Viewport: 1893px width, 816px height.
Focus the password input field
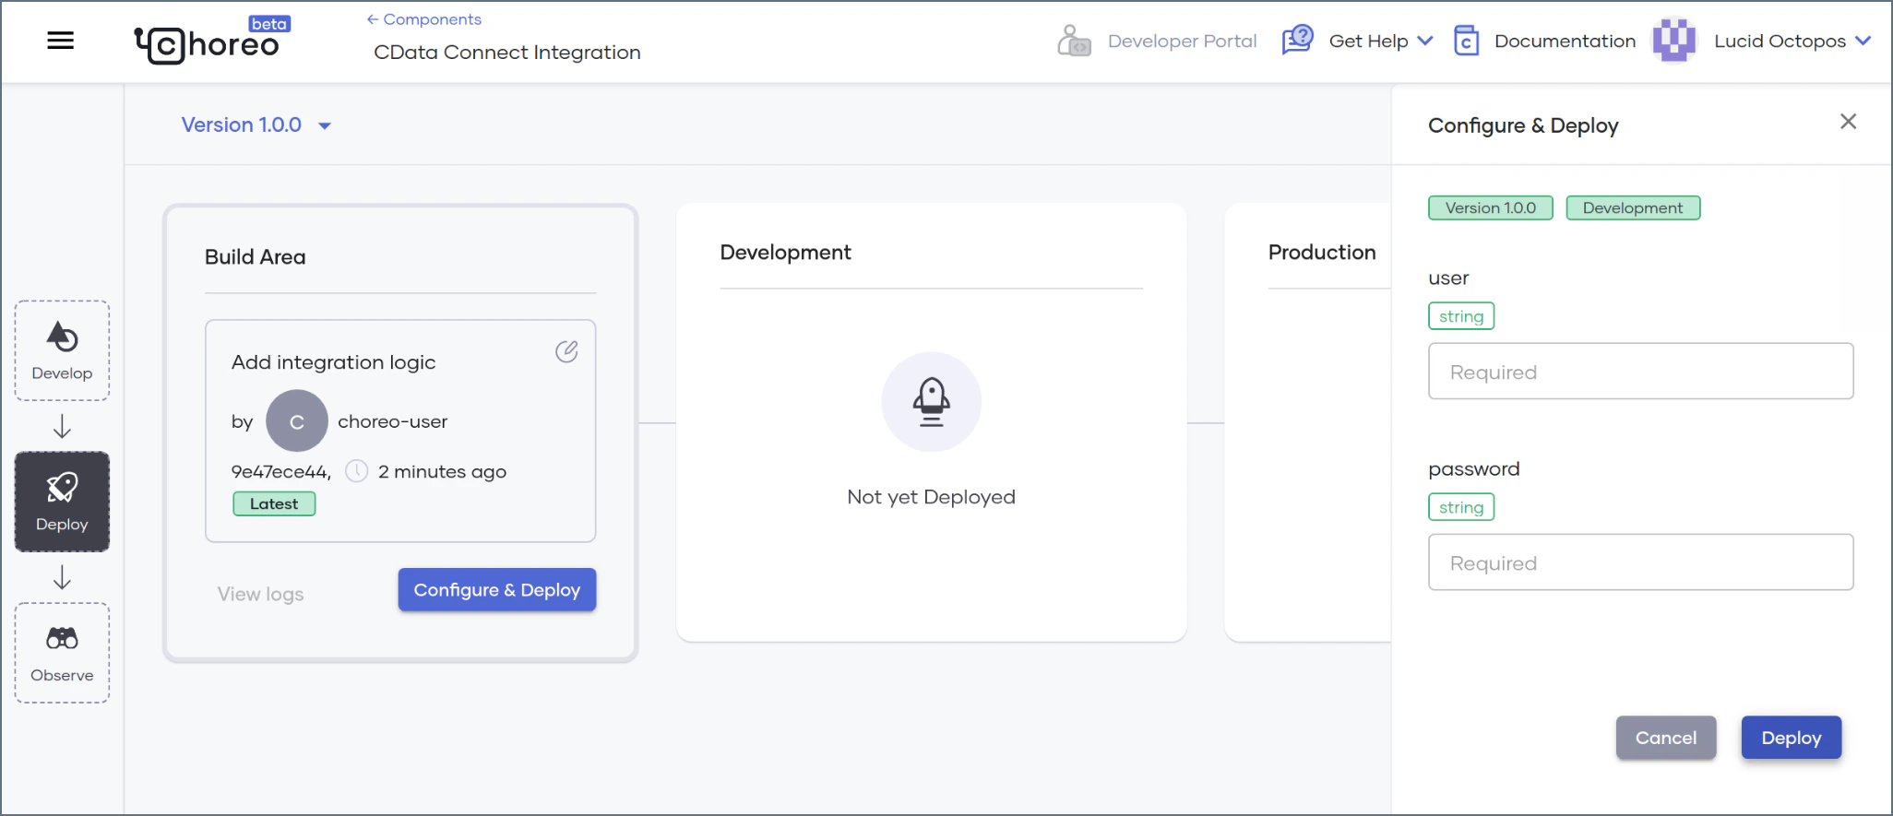pyautogui.click(x=1640, y=562)
